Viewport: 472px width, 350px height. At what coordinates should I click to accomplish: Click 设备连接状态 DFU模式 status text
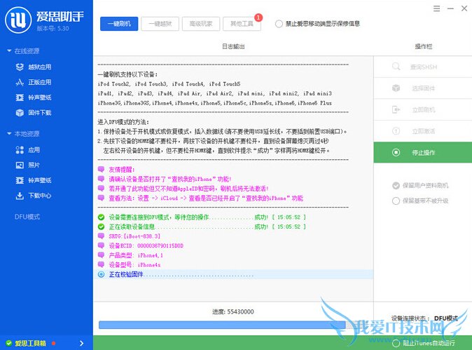point(424,318)
